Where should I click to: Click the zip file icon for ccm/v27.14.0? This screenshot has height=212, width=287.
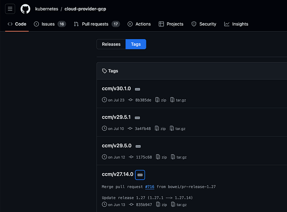click(x=158, y=204)
